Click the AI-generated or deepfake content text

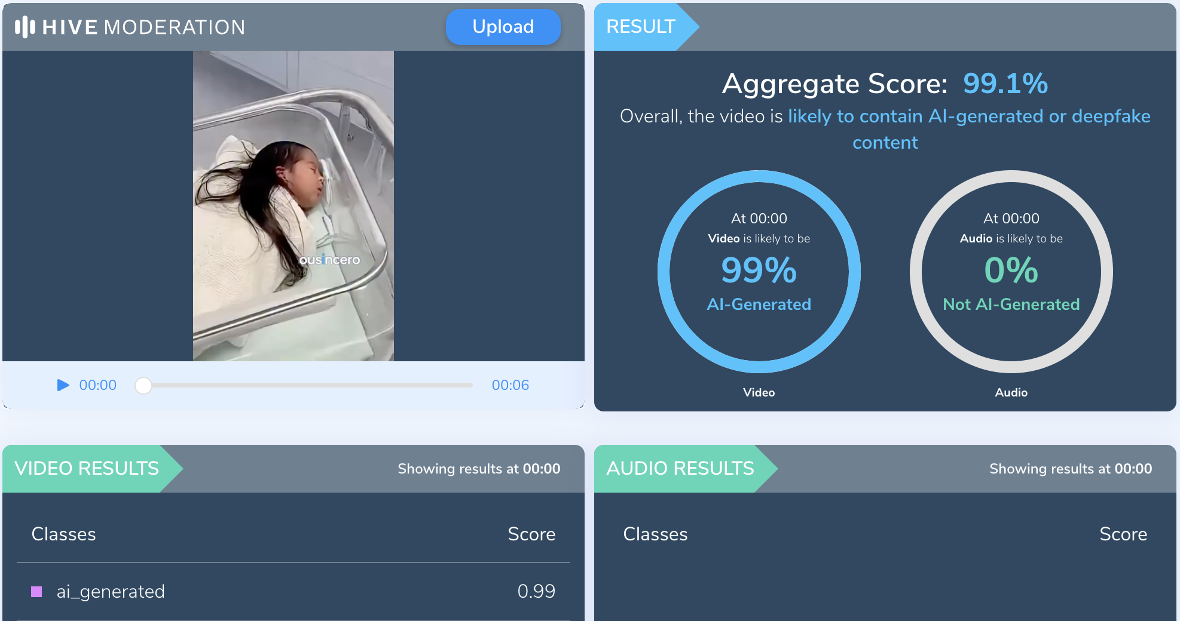point(968,116)
